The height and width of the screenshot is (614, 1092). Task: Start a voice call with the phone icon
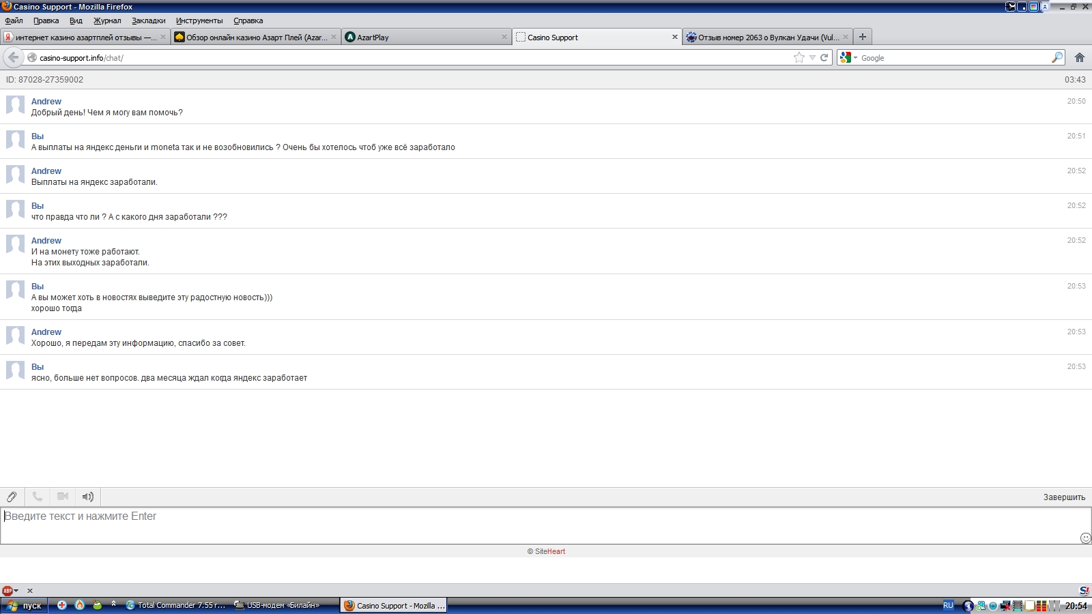(38, 497)
